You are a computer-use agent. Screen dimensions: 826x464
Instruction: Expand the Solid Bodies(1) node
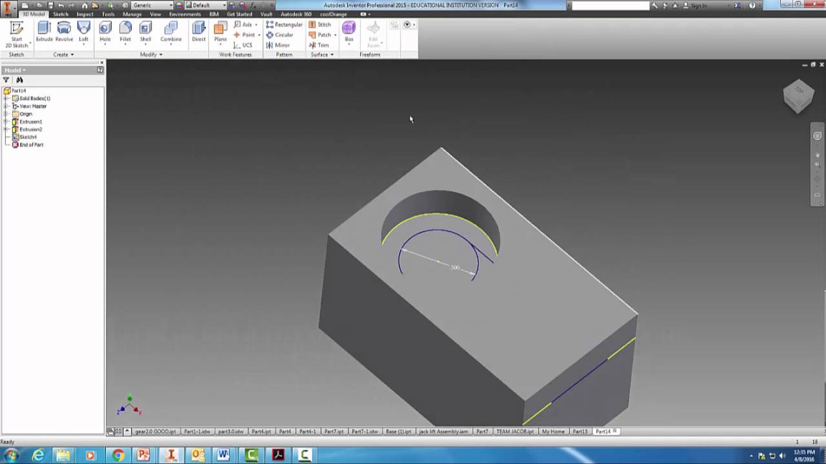[6, 99]
